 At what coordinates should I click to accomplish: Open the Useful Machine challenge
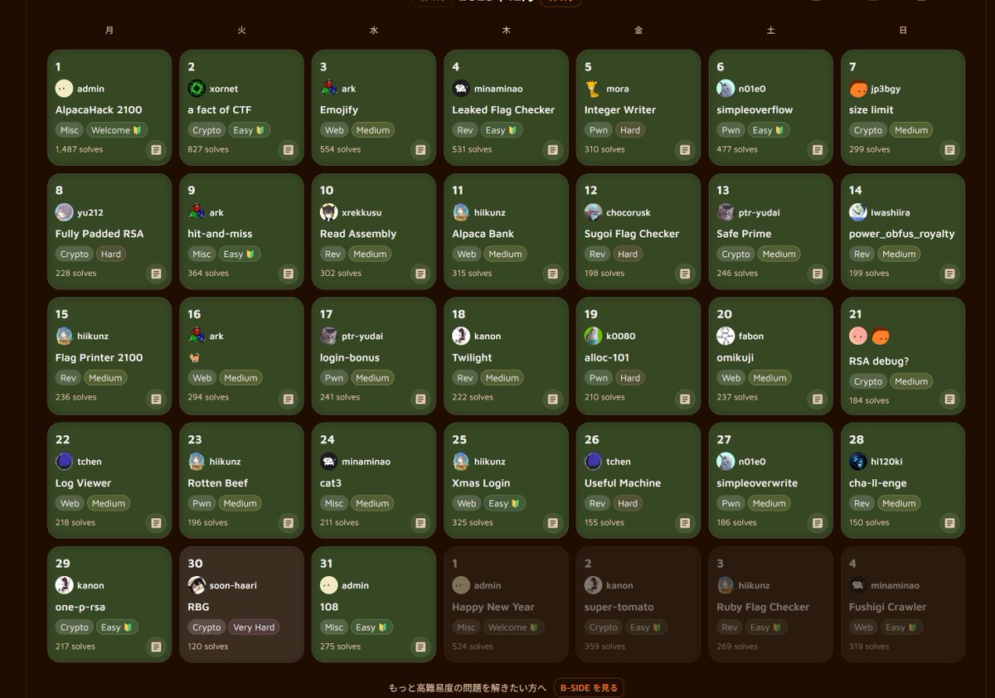click(x=623, y=483)
